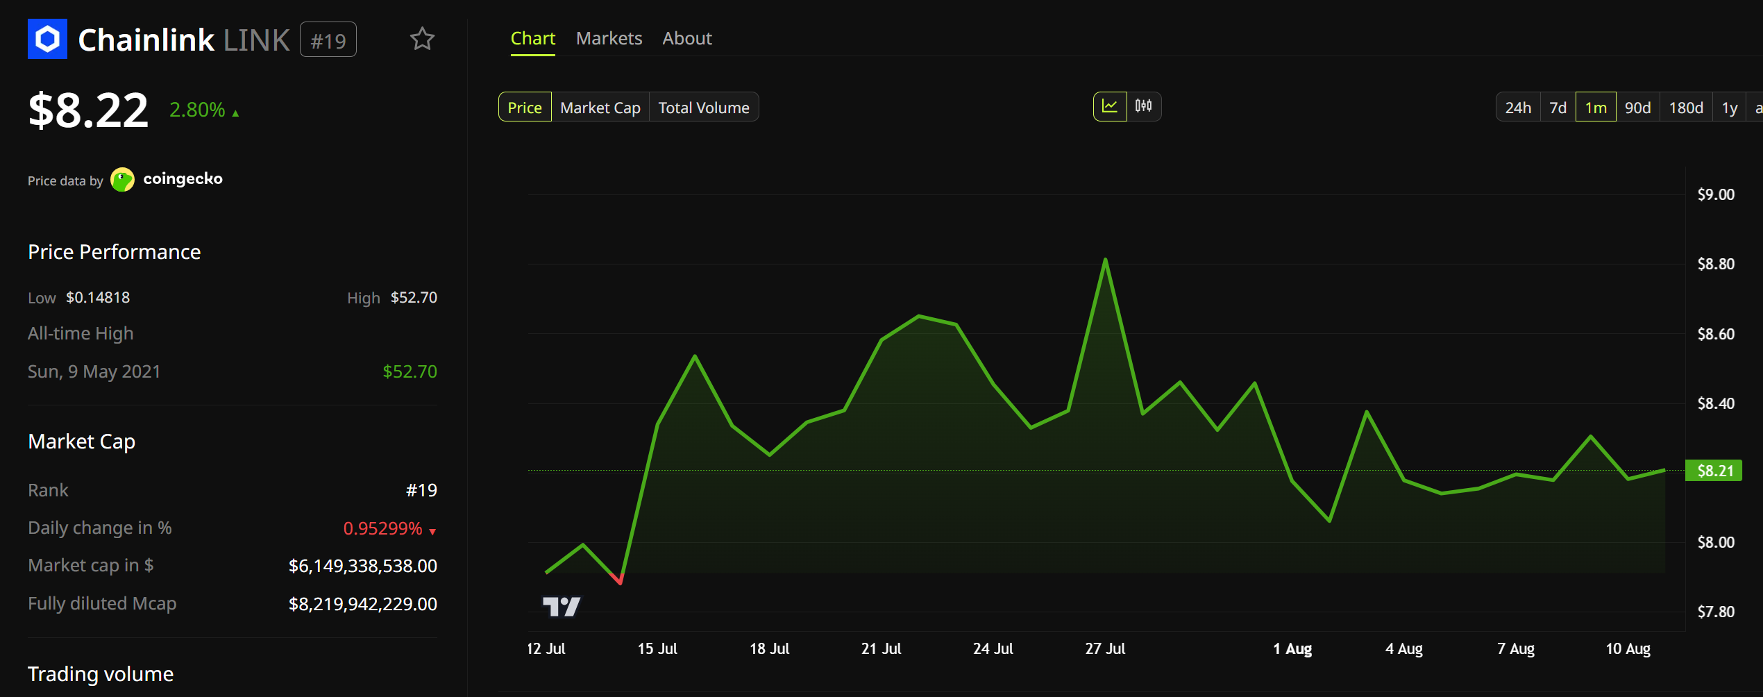The width and height of the screenshot is (1763, 697).
Task: Select the 180d time range
Action: pos(1686,108)
